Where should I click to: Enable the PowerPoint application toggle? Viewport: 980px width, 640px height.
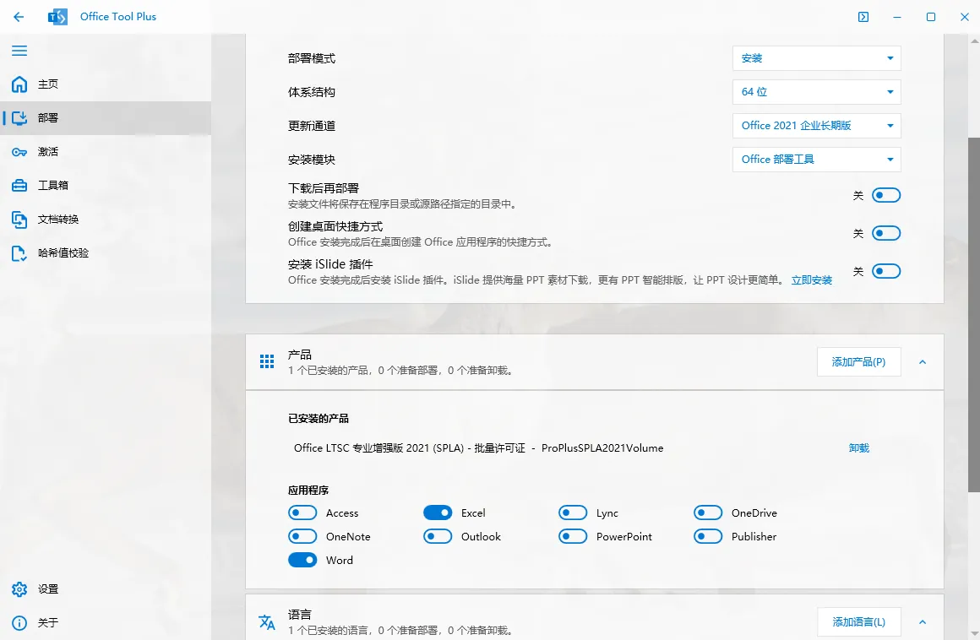[573, 536]
